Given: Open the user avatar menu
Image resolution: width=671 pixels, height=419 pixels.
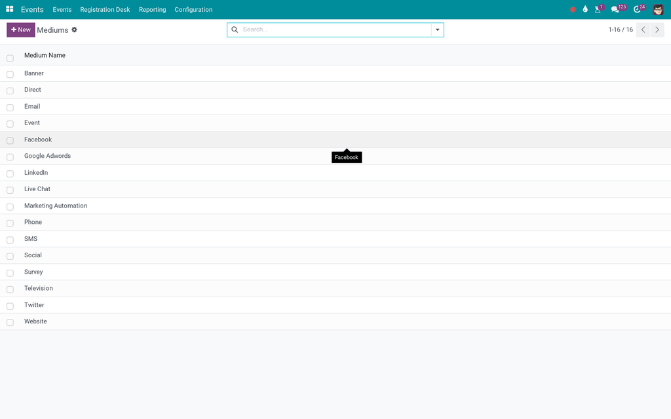Looking at the screenshot, I should (x=658, y=9).
